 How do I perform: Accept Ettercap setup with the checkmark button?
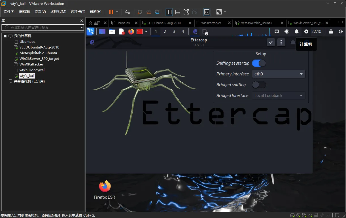click(271, 42)
